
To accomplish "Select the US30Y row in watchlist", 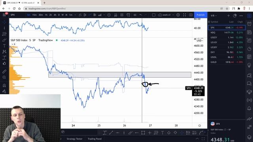I will (x=227, y=47).
